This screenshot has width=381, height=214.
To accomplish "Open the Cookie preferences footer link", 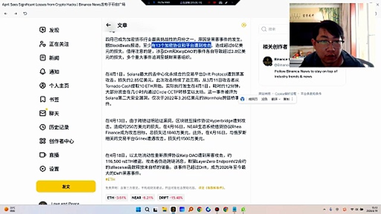I will point(286,94).
